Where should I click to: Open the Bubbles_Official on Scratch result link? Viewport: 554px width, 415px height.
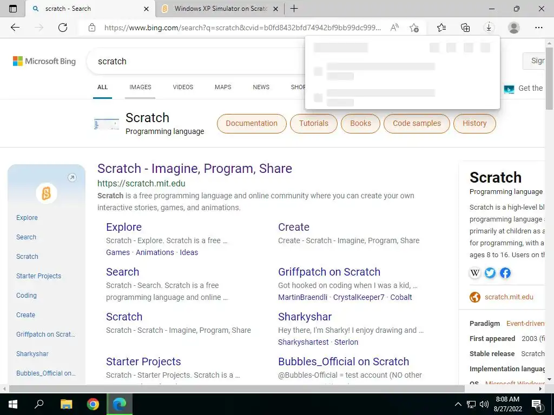[344, 362]
